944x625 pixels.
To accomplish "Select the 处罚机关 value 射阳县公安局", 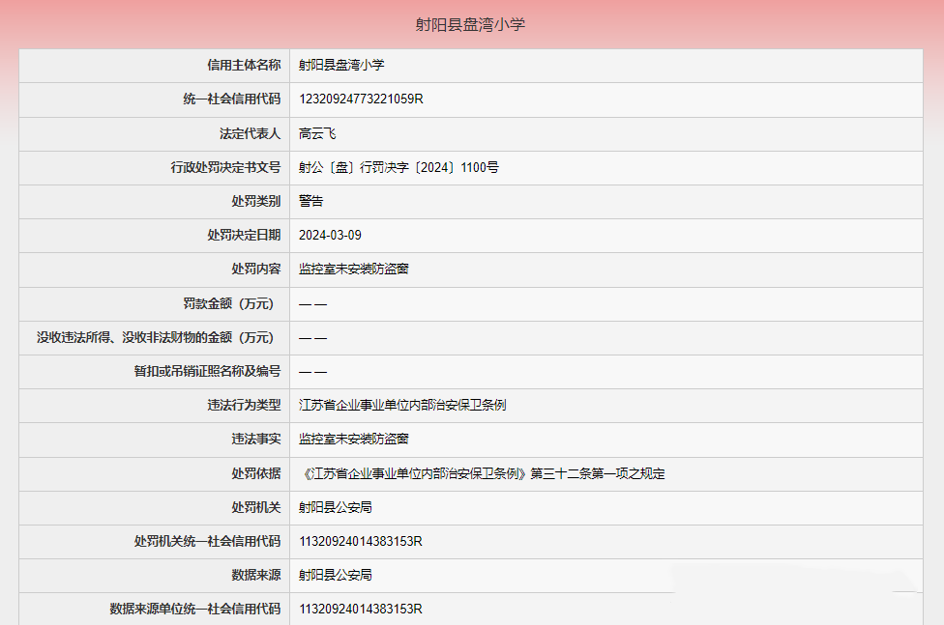I will 336,508.
